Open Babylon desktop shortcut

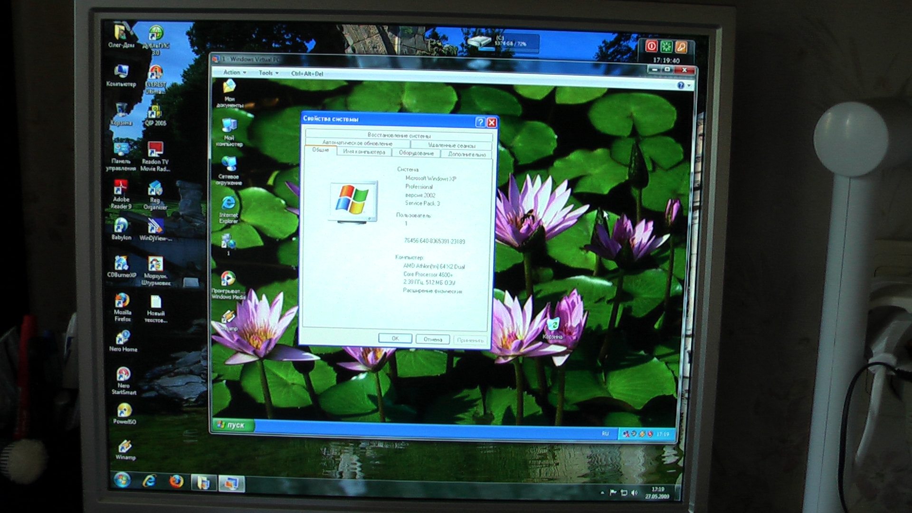click(121, 229)
